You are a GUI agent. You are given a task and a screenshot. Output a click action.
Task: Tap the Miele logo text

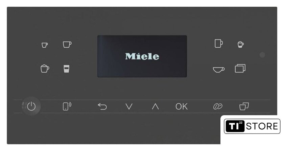[x=142, y=56]
